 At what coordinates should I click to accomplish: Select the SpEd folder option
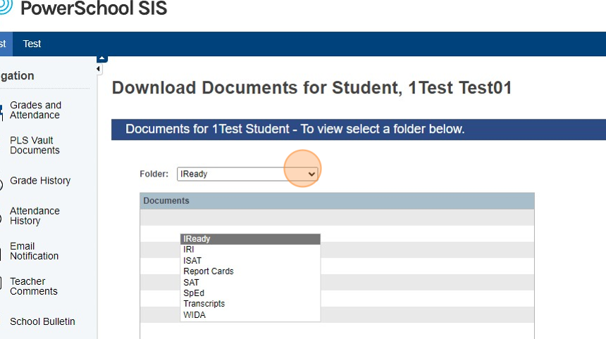pos(250,293)
